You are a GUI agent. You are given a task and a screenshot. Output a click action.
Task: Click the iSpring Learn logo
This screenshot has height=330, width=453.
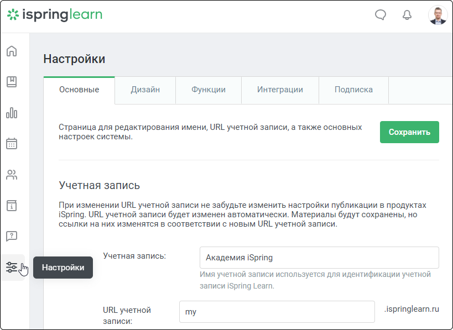point(55,15)
